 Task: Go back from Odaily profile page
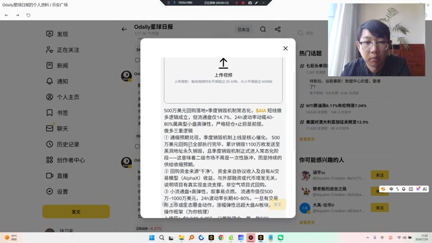point(124,29)
